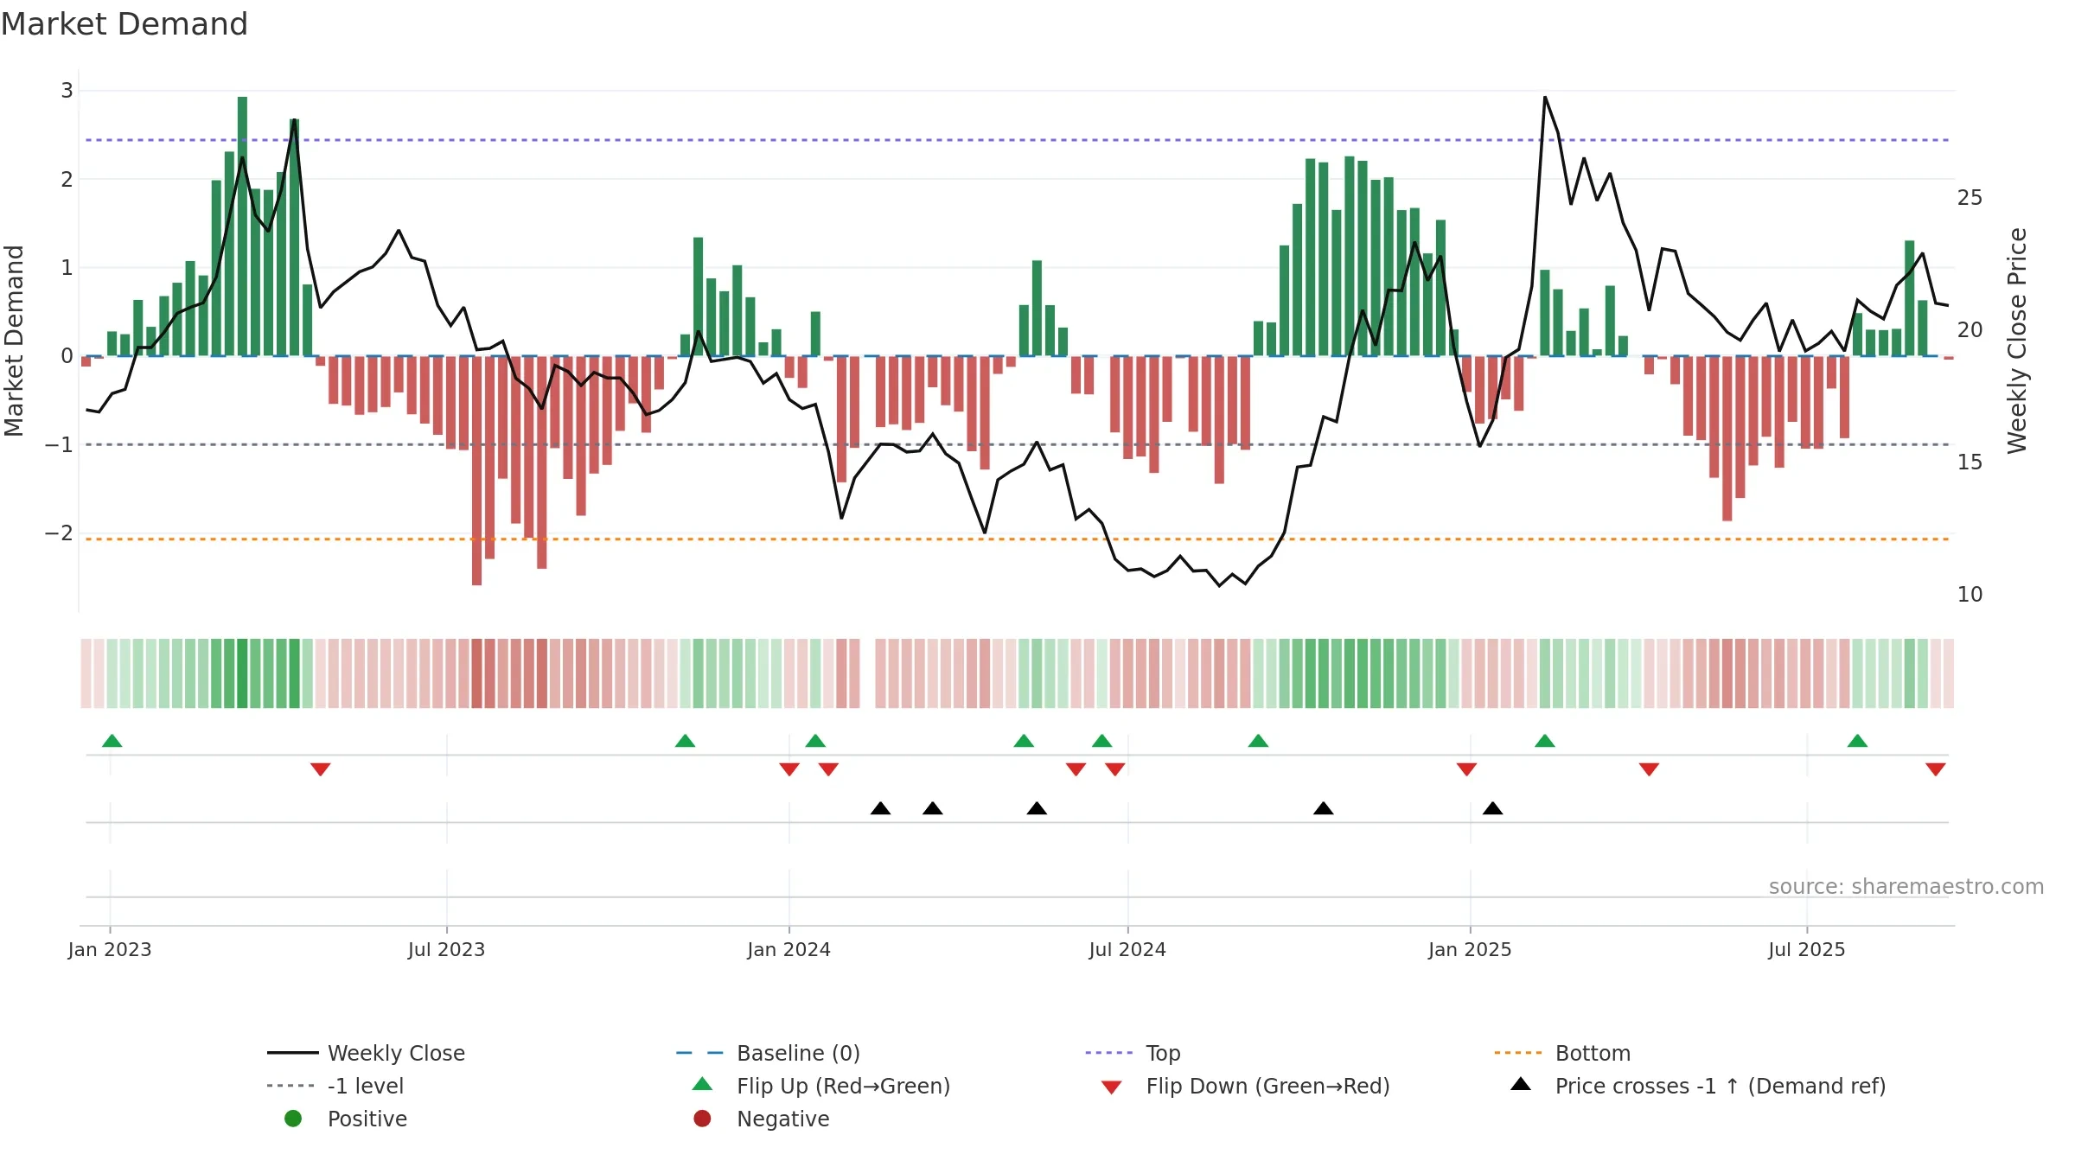Click the Baseline (0) legend entry
Image resolution: width=2075 pixels, height=1167 pixels.
(768, 1053)
